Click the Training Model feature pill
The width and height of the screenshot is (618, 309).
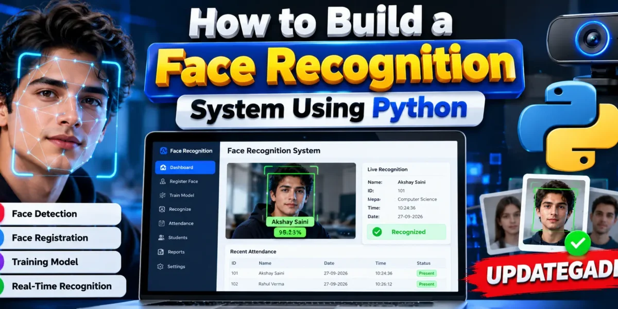pos(60,262)
